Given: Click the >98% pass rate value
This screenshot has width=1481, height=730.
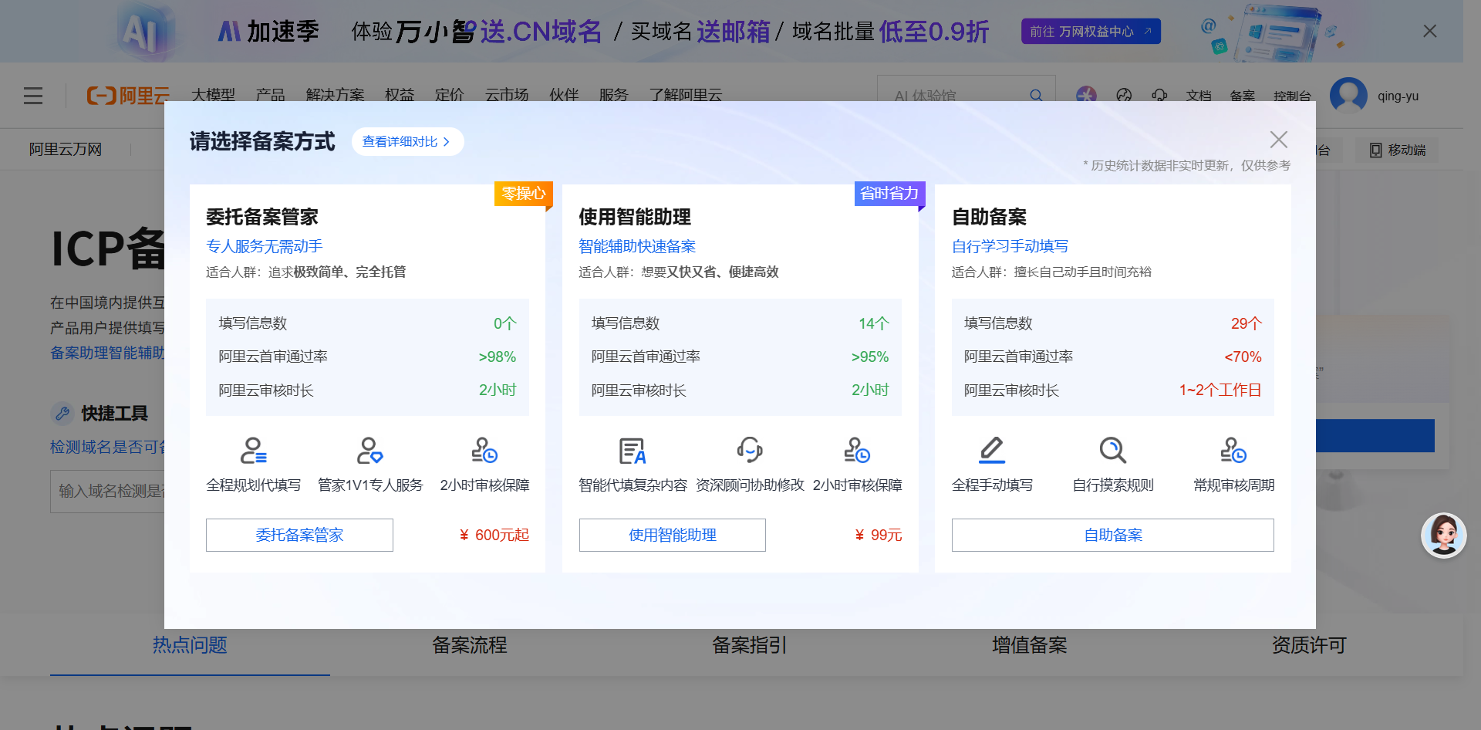Looking at the screenshot, I should (498, 357).
